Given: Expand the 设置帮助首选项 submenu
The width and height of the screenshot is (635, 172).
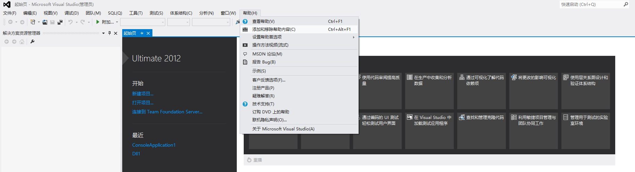Looking at the screenshot, I should 299,37.
